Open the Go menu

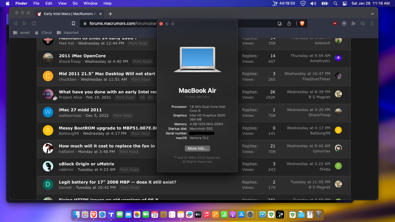pyautogui.click(x=75, y=3)
